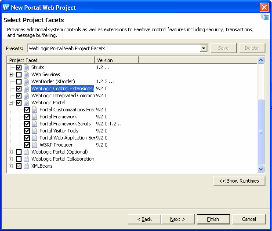
Task: Click the Portal Visitor Tools facet icon
Action: [x=34, y=131]
